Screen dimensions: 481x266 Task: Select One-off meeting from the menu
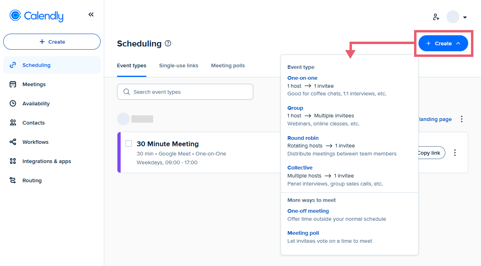point(308,211)
